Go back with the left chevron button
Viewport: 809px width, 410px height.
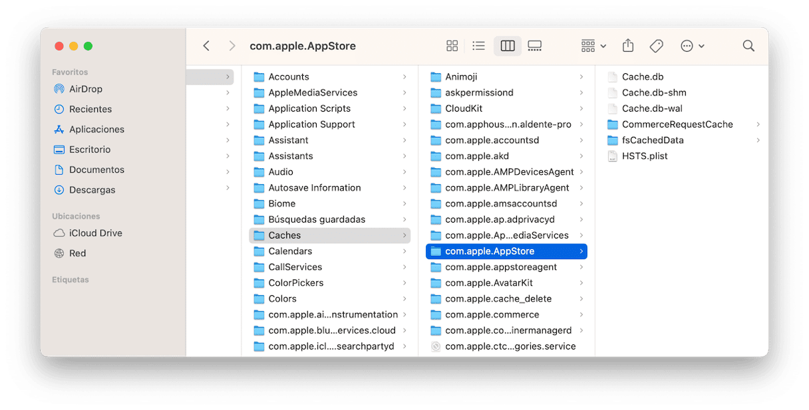click(x=206, y=46)
